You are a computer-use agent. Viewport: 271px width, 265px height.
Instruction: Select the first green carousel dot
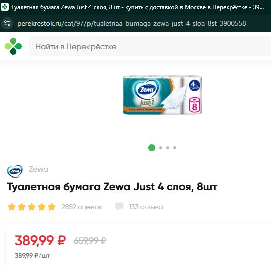(152, 148)
